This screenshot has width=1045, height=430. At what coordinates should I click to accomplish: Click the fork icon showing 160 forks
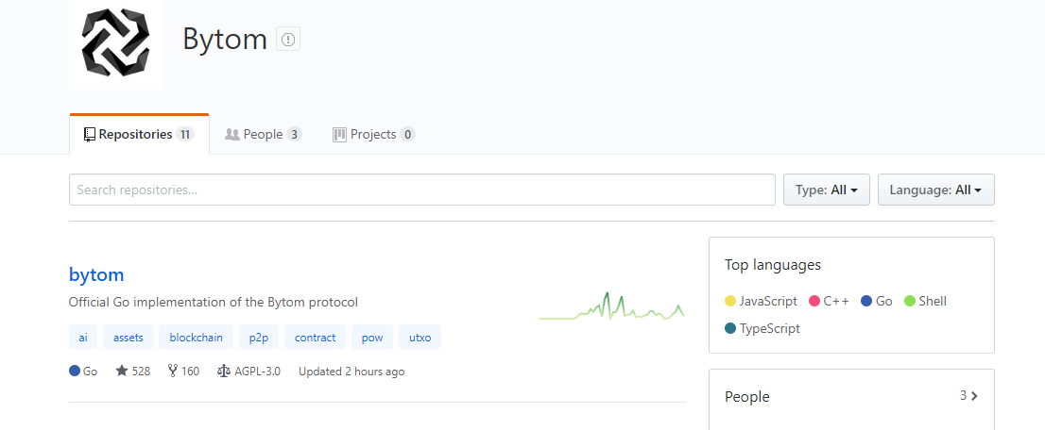(x=173, y=371)
